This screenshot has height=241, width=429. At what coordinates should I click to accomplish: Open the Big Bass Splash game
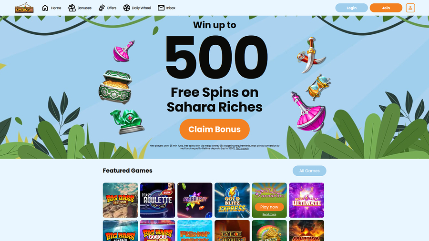[121, 201]
